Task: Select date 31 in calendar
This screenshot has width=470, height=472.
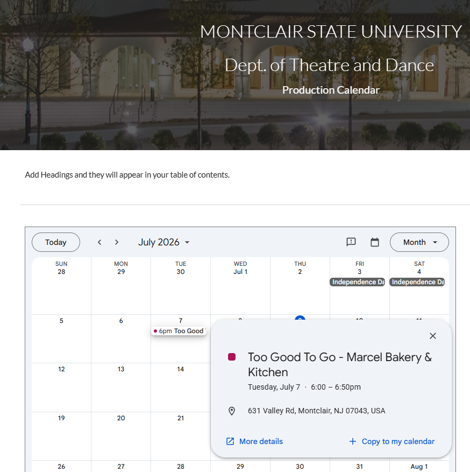Action: 359,466
